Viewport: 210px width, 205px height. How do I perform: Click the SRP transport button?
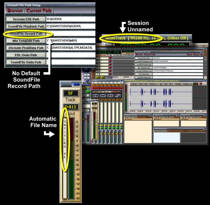103,96
